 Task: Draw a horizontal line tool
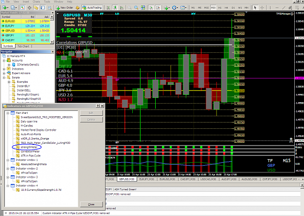(277, 8)
